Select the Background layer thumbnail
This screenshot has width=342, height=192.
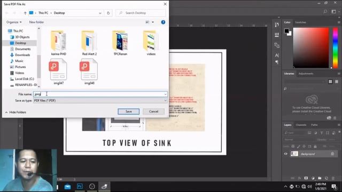[x=294, y=154]
